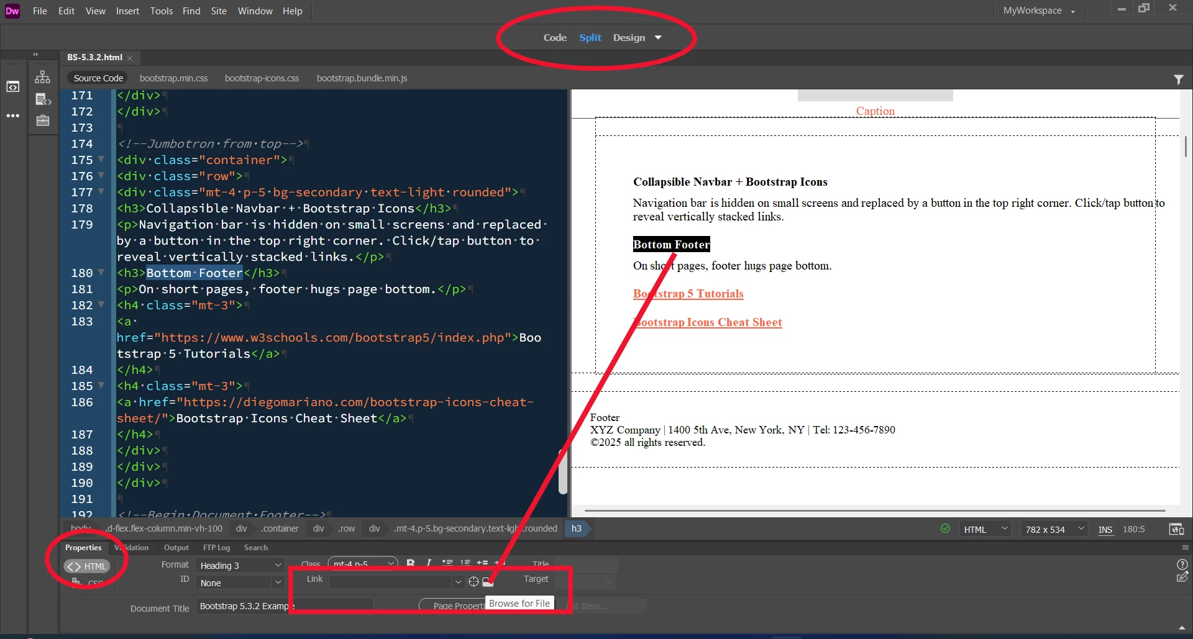Switch to the FTP Log tab
This screenshot has height=639, width=1193.
point(216,548)
